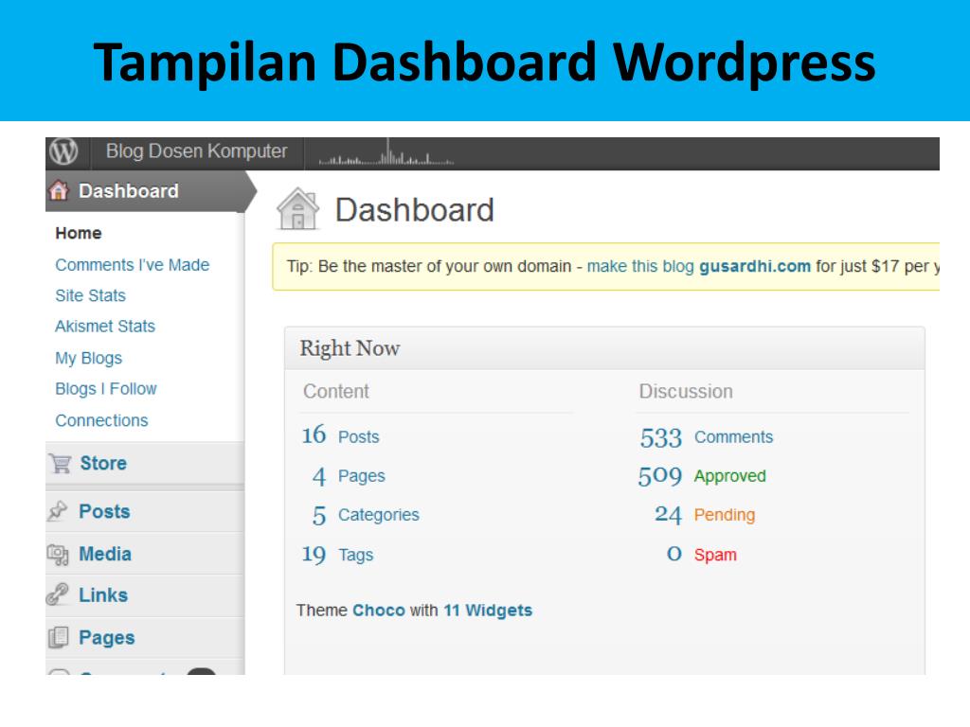The height and width of the screenshot is (727, 970).
Task: Click the large Dashboard house icon by the heading
Action: point(298,209)
